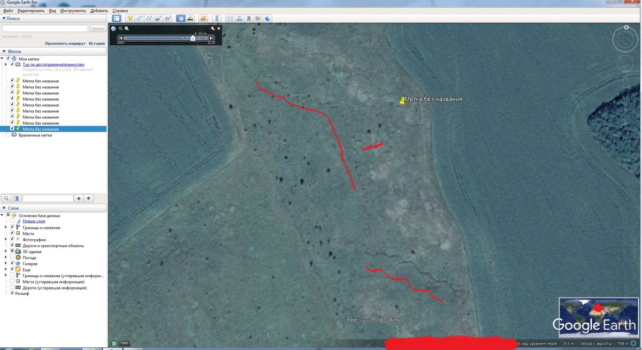Uncheck Границы и названия layer
This screenshot has width=642, height=350.
coord(12,227)
